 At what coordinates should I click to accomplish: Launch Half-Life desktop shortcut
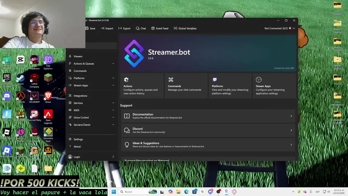pos(21,97)
